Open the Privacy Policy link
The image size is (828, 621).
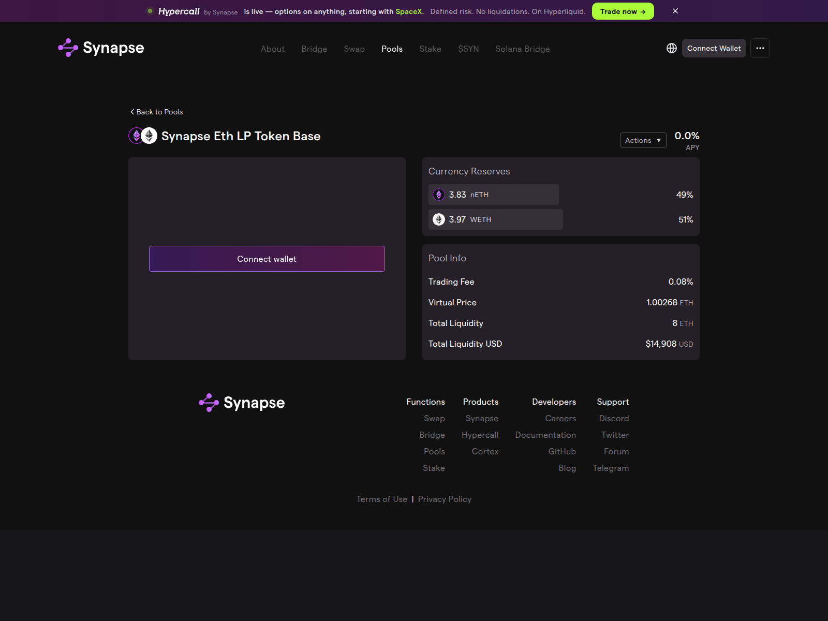coord(445,499)
